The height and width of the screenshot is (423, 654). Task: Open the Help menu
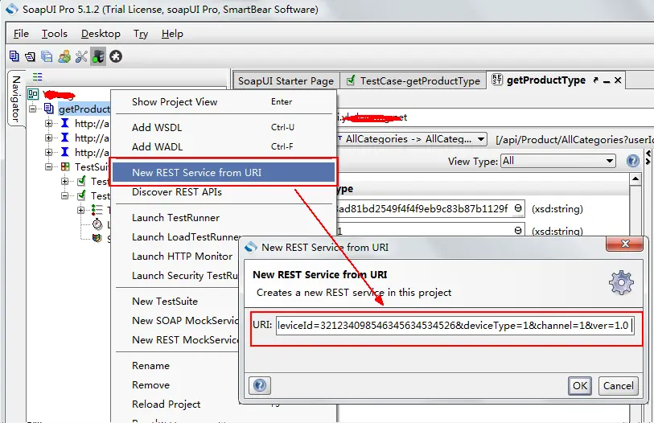point(172,33)
